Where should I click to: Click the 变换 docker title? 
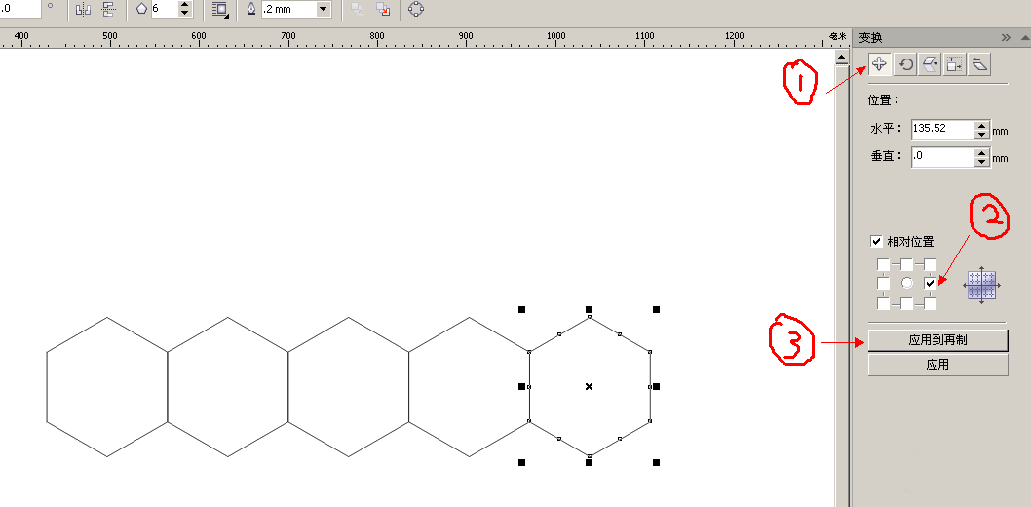click(870, 38)
